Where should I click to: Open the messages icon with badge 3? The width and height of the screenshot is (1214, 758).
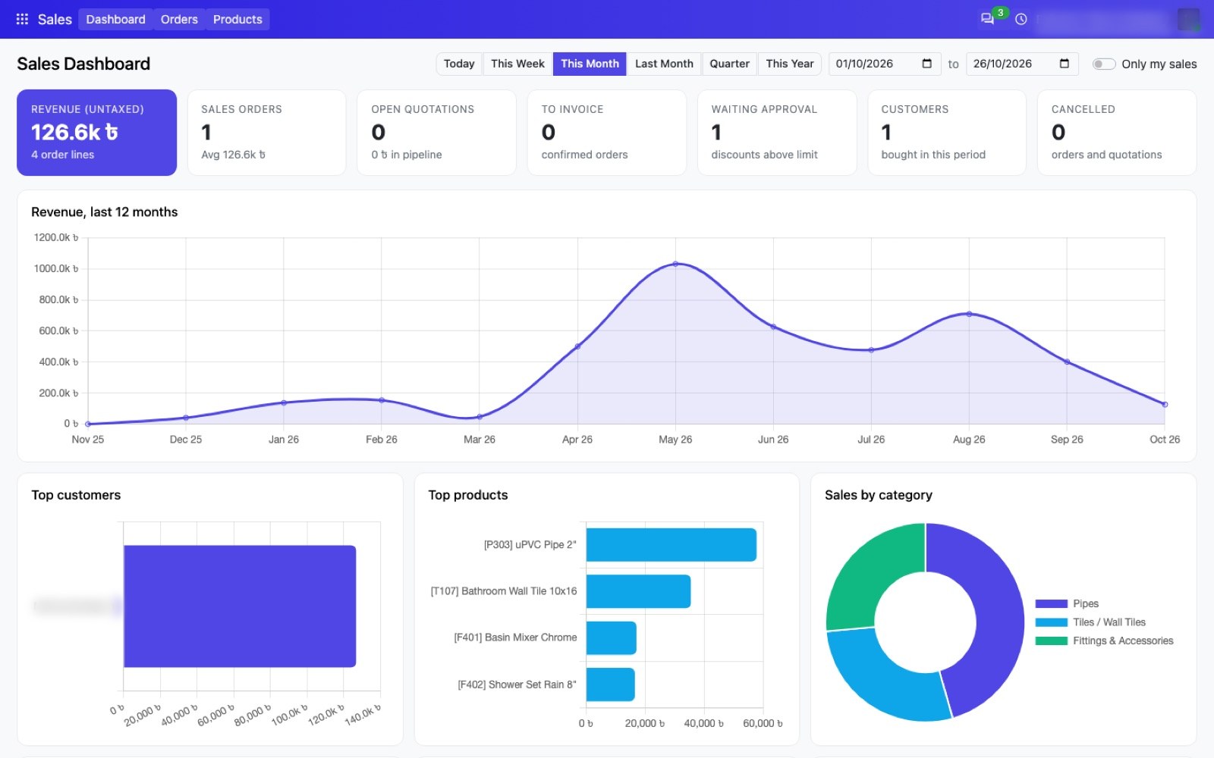point(987,19)
